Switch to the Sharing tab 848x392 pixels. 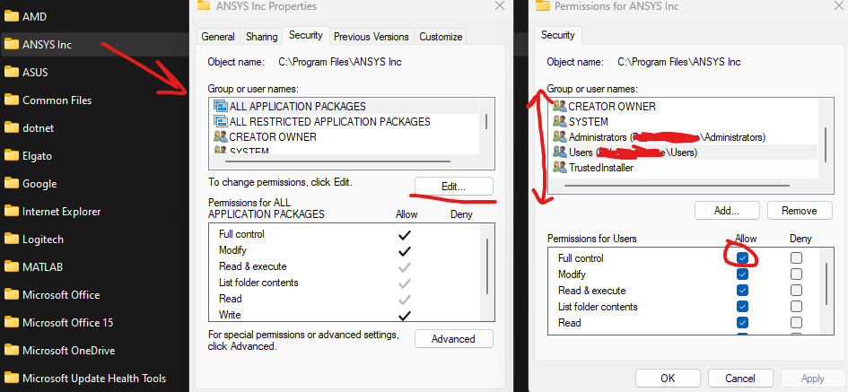262,37
